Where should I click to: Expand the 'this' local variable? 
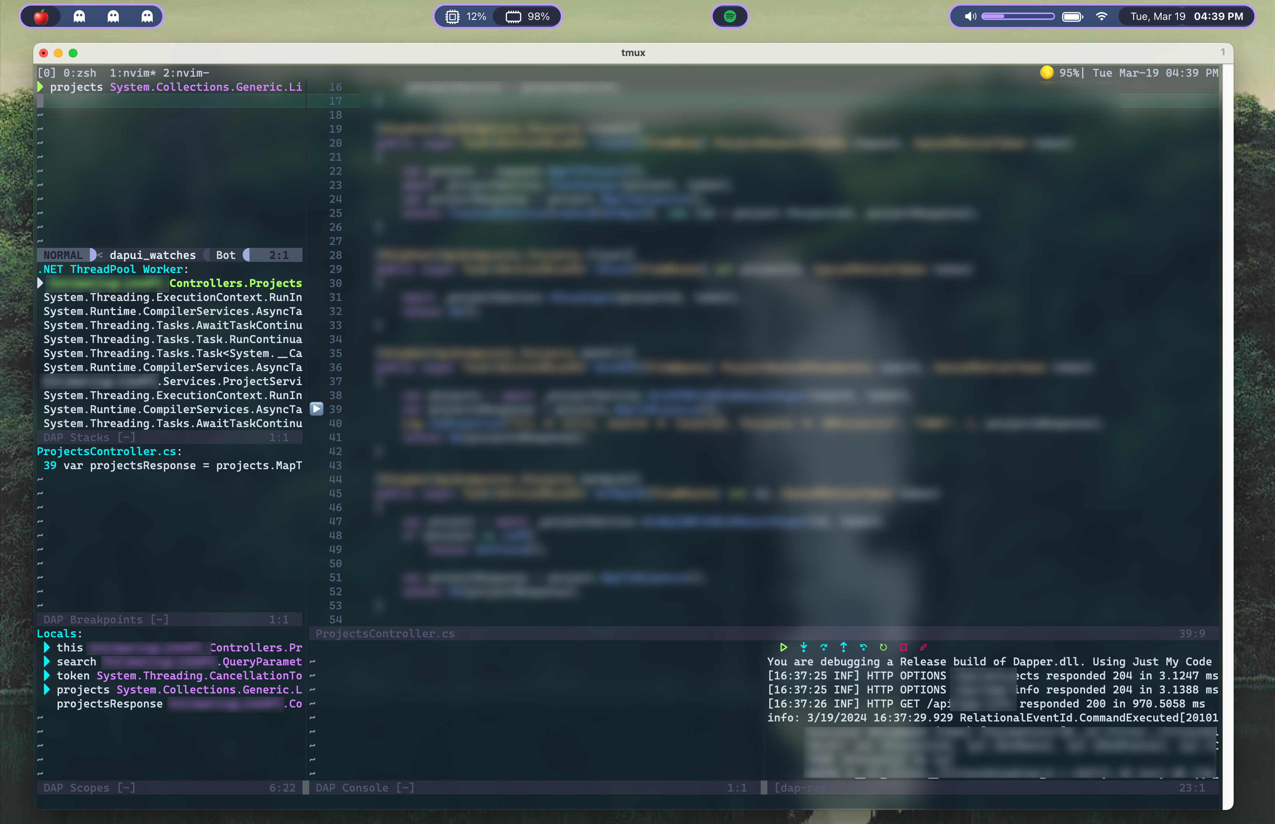tap(46, 647)
